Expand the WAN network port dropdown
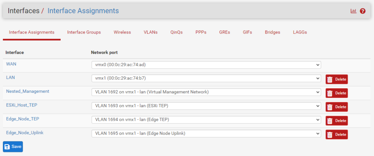Image resolution: width=374 pixels, height=156 pixels. [x=206, y=65]
